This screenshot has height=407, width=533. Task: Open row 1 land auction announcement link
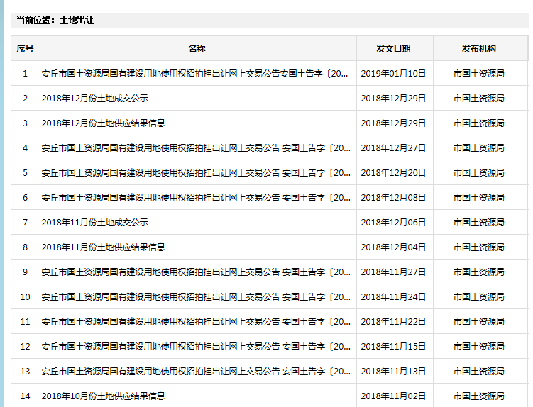pos(194,73)
